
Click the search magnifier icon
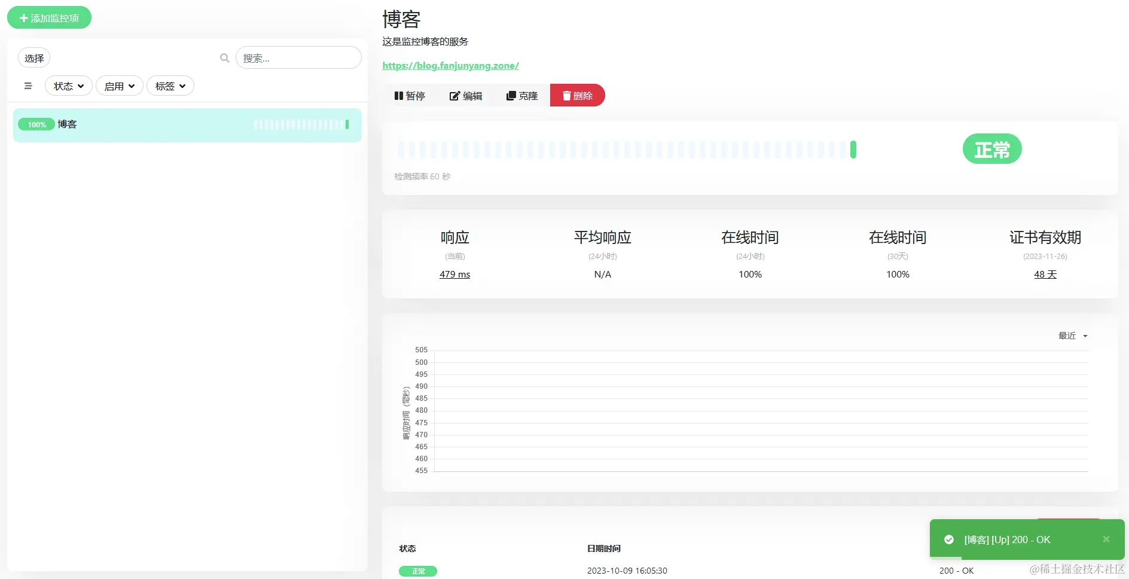(225, 58)
